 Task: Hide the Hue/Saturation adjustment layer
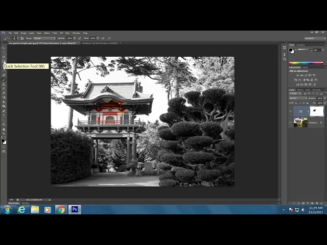coord(291,111)
